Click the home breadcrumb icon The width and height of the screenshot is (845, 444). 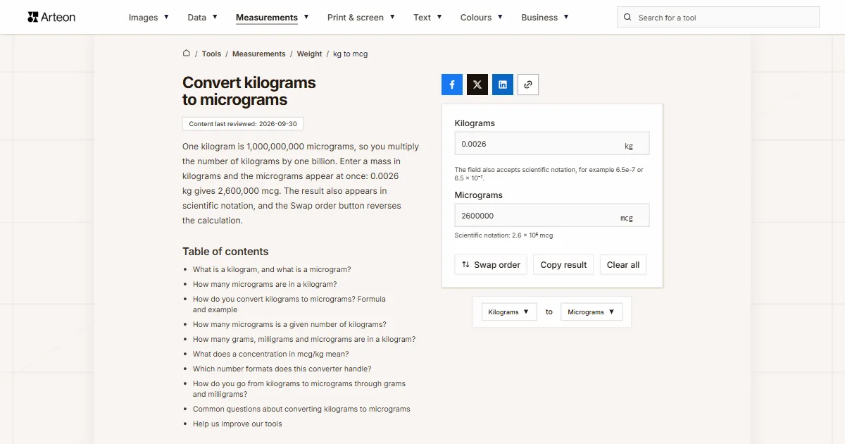point(187,53)
